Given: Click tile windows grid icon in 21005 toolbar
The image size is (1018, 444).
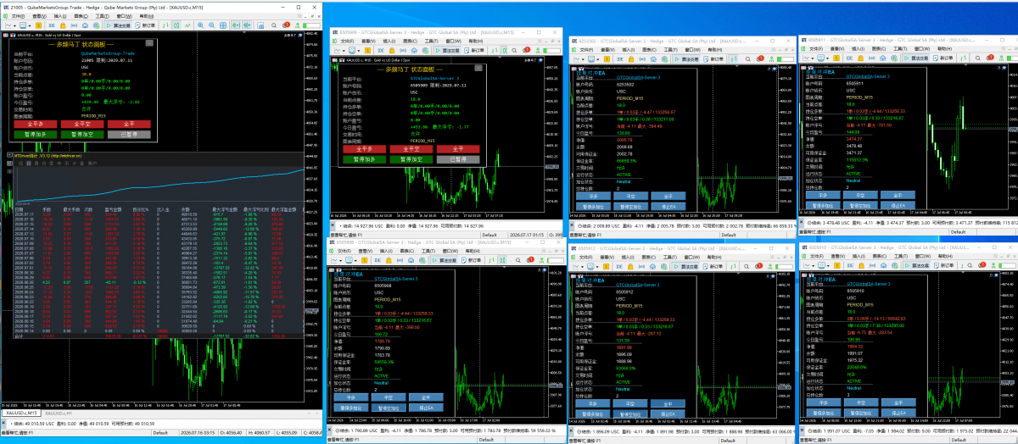Looking at the screenshot, I should coord(222,25).
